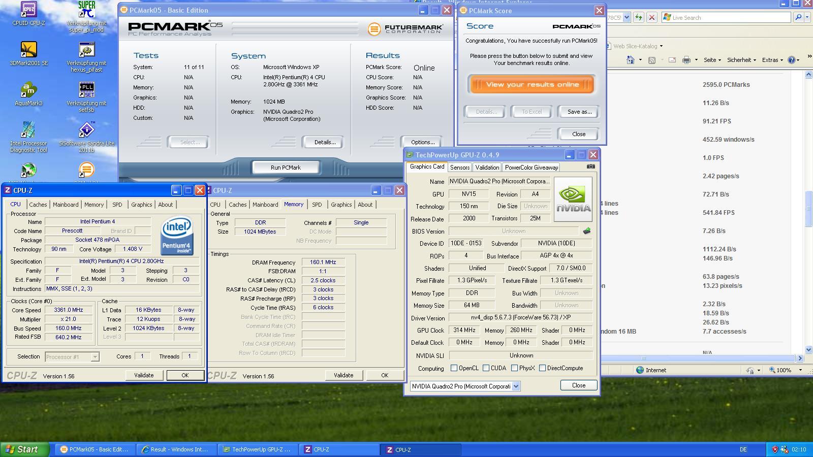Click the Internet Explorer refresh icon
The height and width of the screenshot is (457, 813).
639,17
